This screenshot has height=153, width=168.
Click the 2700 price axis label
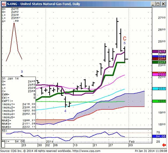[162, 18]
